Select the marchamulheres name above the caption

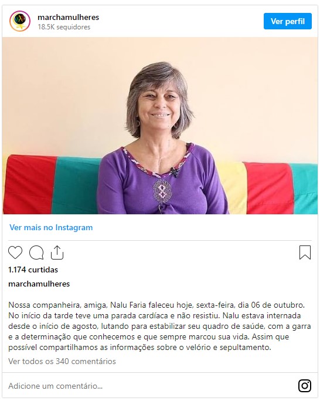click(39, 284)
